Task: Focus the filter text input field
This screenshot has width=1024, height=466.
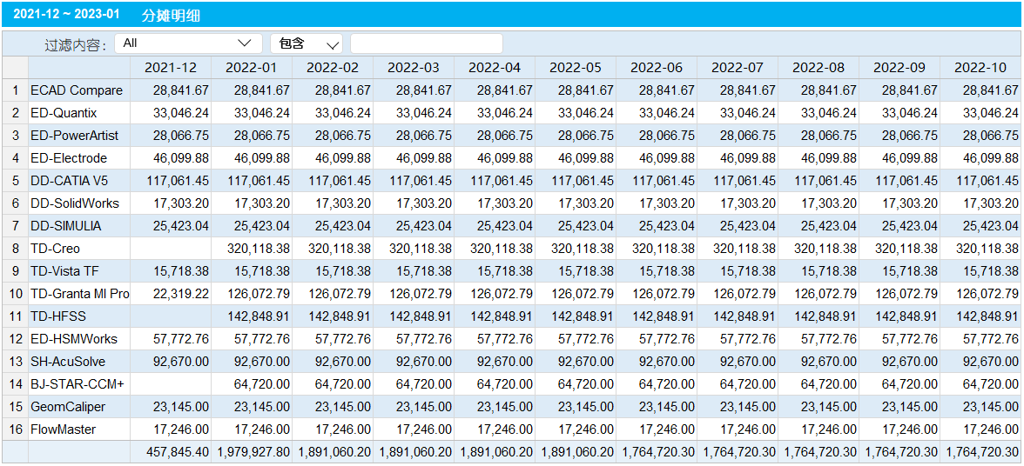Action: pyautogui.click(x=427, y=43)
